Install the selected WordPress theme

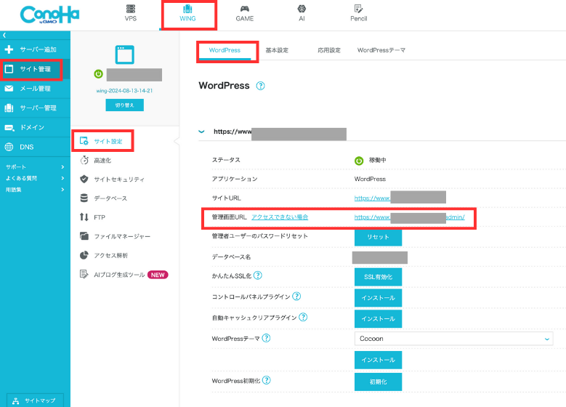[x=378, y=360]
